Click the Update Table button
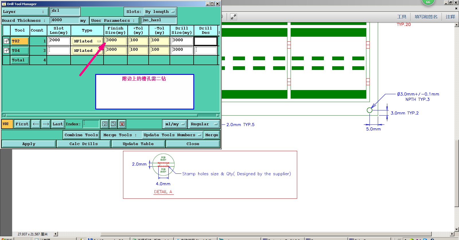The height and width of the screenshot is (240, 459). tap(138, 144)
